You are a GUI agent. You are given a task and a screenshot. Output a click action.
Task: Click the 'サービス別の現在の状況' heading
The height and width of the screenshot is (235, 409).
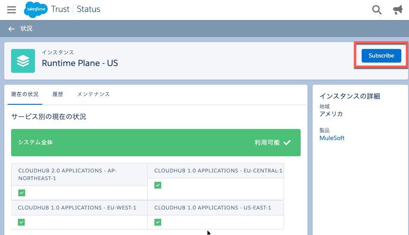(49, 117)
